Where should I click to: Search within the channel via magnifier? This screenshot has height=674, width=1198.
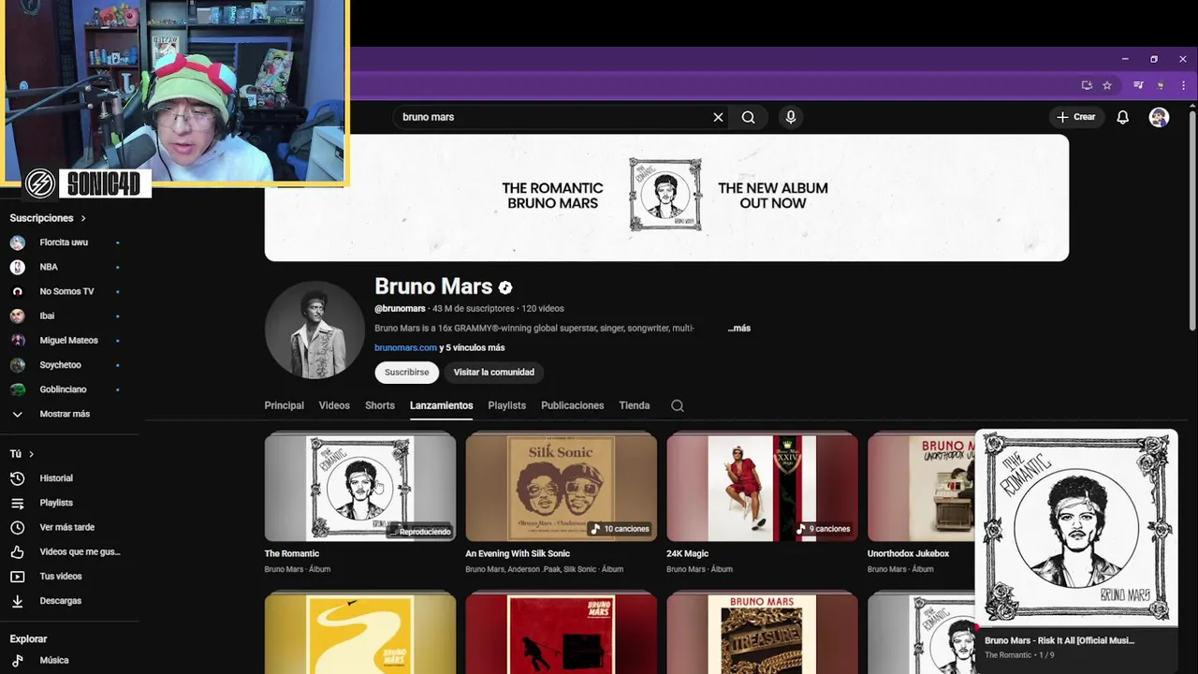[678, 405]
